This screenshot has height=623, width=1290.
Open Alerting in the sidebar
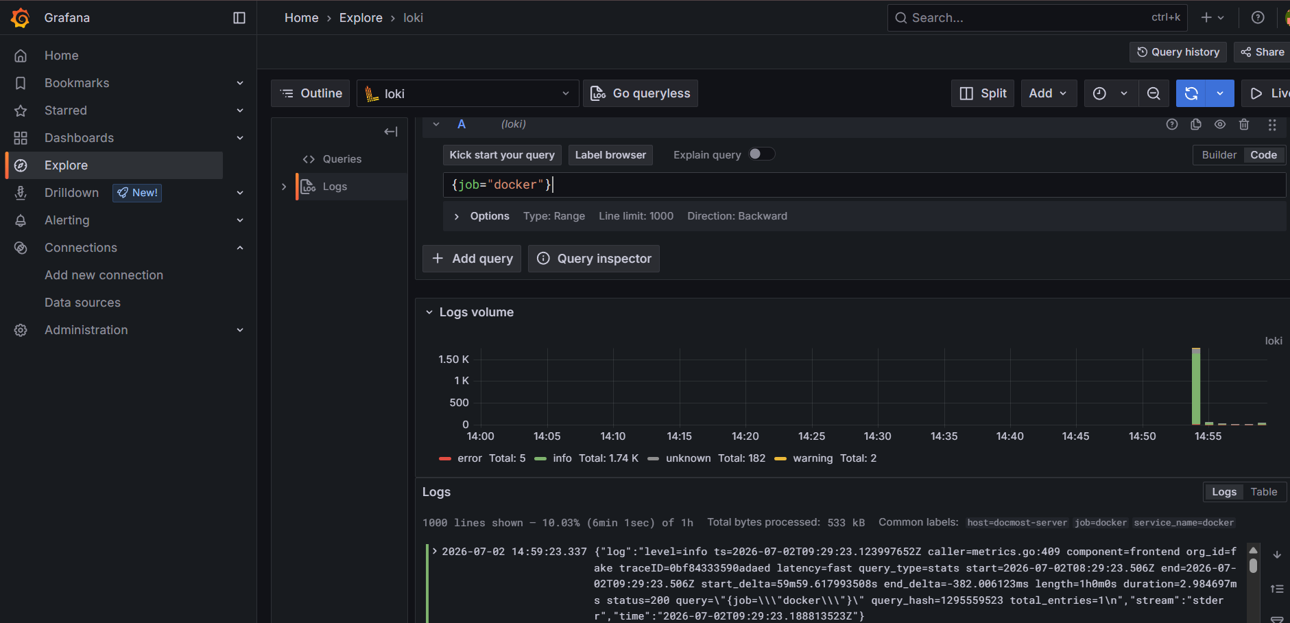click(67, 220)
